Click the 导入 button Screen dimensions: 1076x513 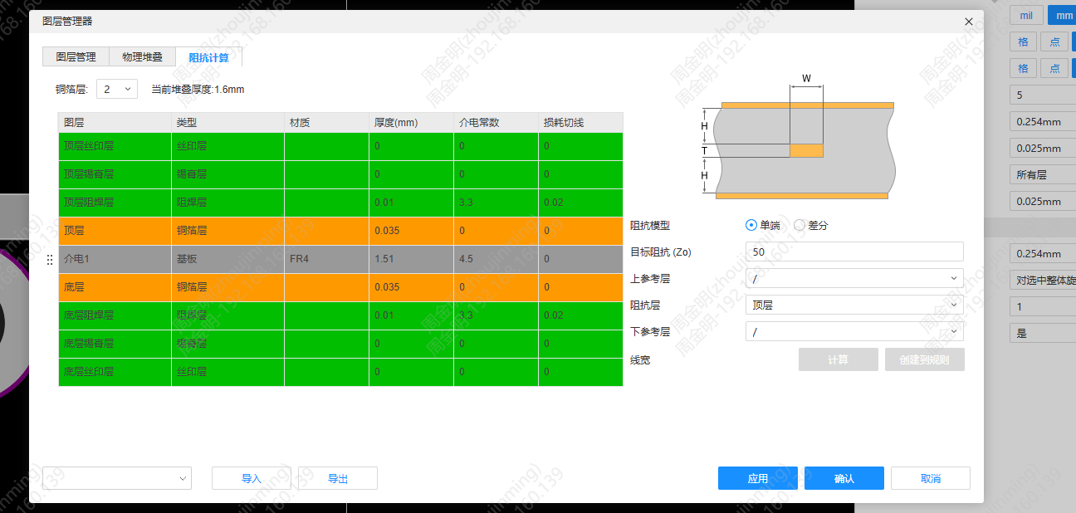(252, 478)
